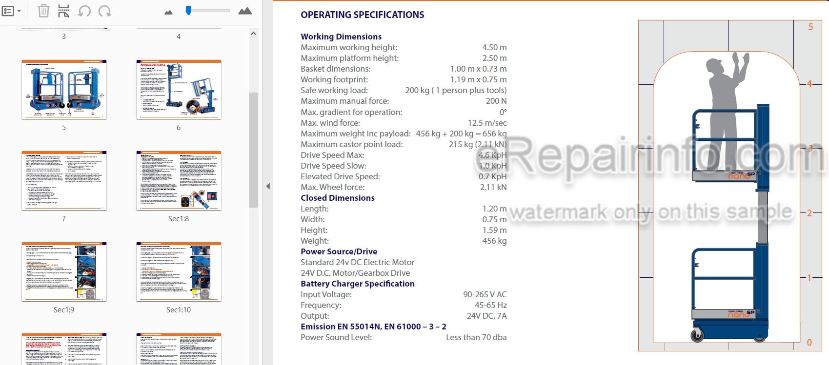
Task: Click the 'Weight:' label
Action: point(315,241)
